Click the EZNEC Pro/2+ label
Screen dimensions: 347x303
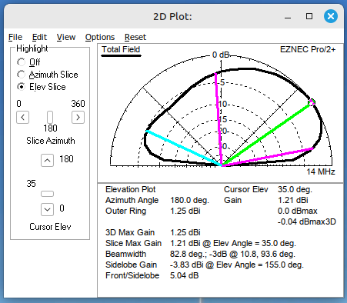[x=308, y=49]
